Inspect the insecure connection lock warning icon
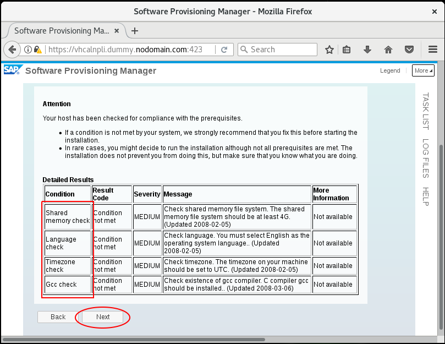 point(38,50)
